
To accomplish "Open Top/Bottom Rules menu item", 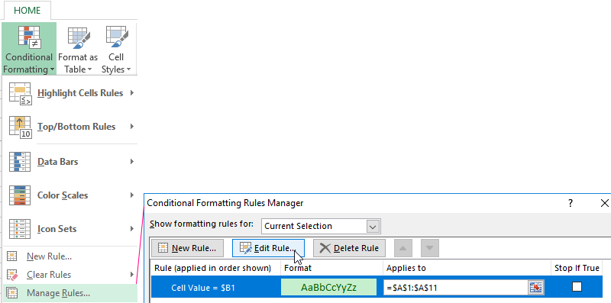I will pos(70,127).
